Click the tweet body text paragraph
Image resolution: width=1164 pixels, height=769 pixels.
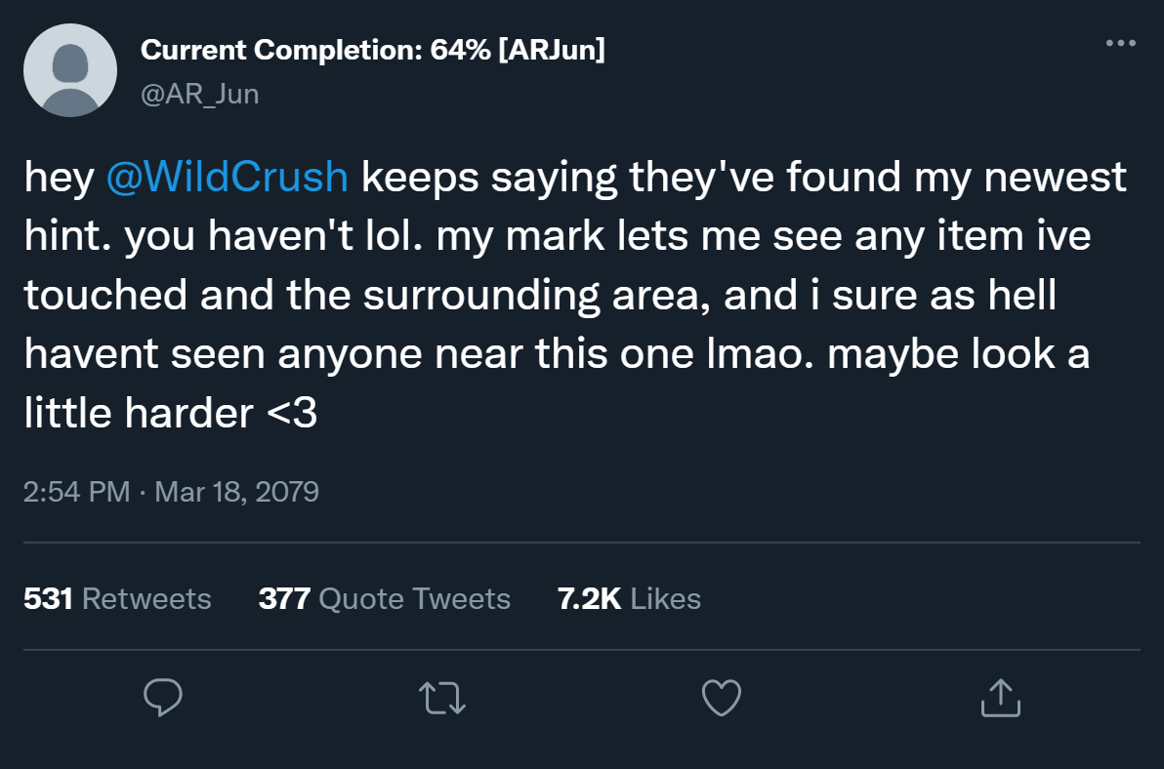(576, 296)
